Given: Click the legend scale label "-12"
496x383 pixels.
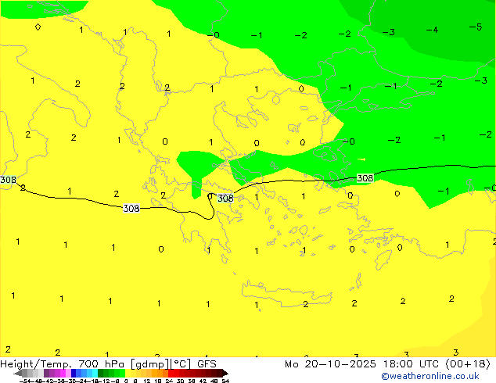Looking at the screenshot, I should click(x=106, y=381).
